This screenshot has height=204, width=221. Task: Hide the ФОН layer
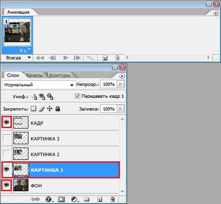tap(7, 185)
